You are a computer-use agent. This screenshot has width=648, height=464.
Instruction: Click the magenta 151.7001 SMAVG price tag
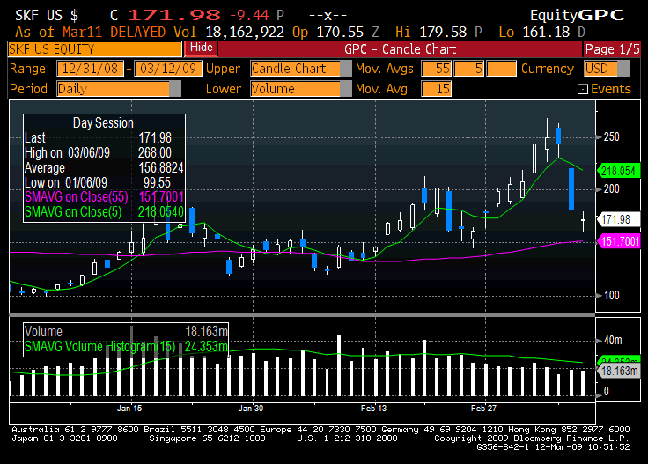pyautogui.click(x=619, y=241)
